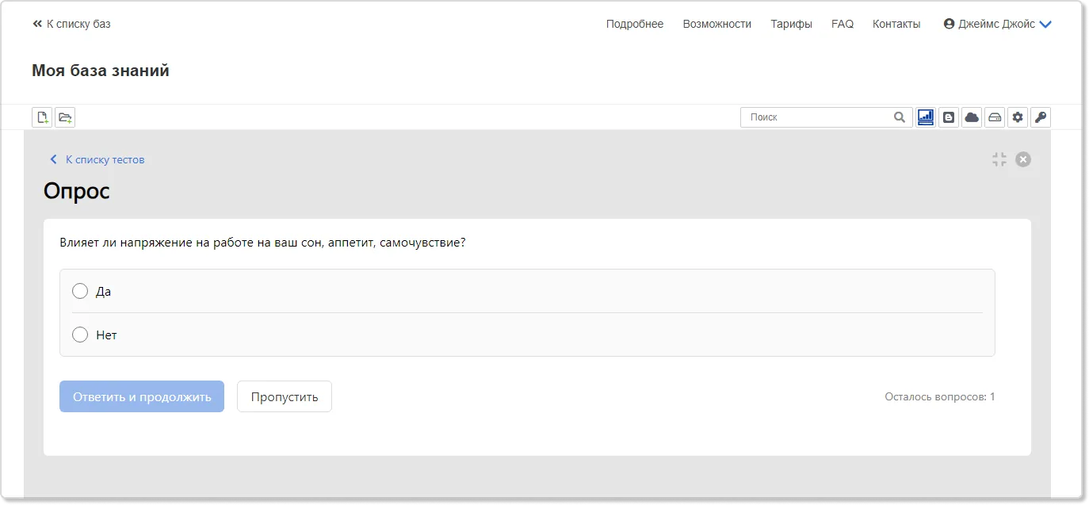This screenshot has width=1089, height=505.
Task: Collapse the test view with shrink icon
Action: coord(999,159)
